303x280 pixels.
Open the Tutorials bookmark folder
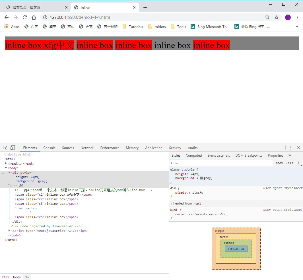click(x=133, y=27)
